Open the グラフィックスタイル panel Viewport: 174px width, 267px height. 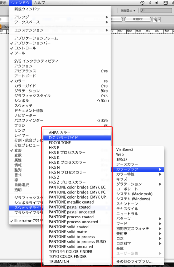pyautogui.click(x=60, y=96)
